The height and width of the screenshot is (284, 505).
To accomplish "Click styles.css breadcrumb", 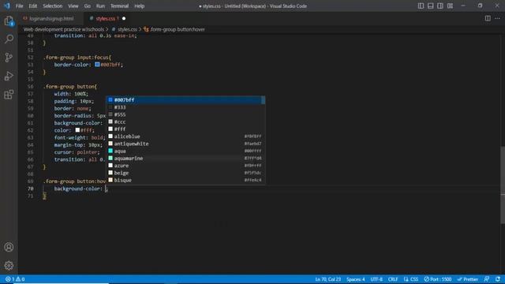I will (127, 29).
